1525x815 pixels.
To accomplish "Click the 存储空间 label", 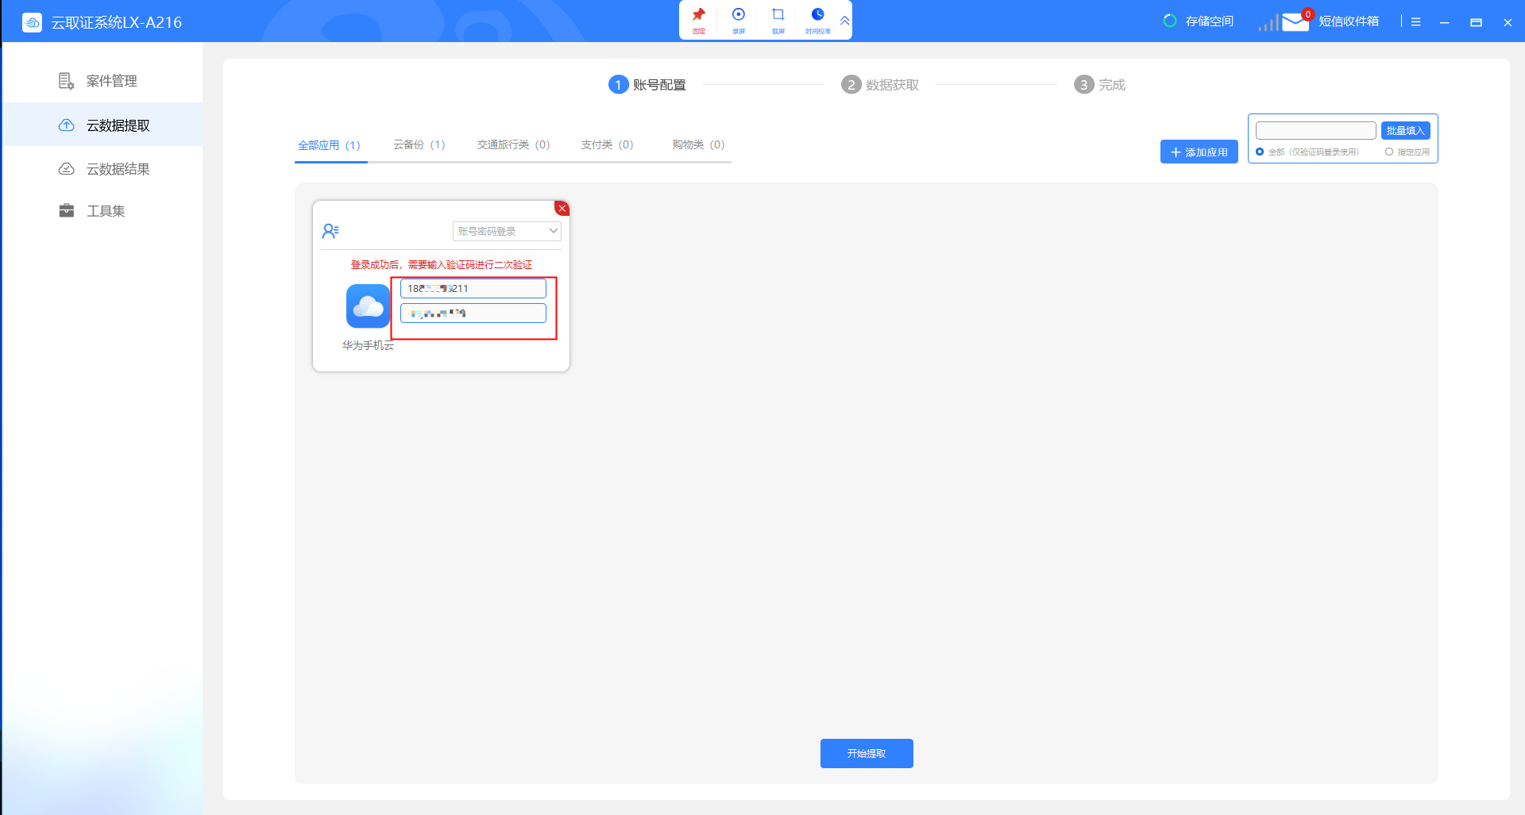I will click(1210, 21).
